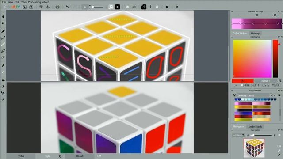Select the paint bucket fill tool
The height and width of the screenshot is (159, 283).
(3, 80)
